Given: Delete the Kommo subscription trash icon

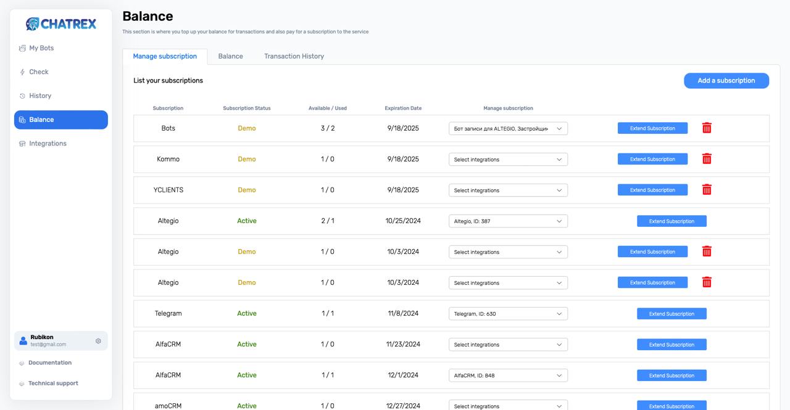Looking at the screenshot, I should (707, 159).
